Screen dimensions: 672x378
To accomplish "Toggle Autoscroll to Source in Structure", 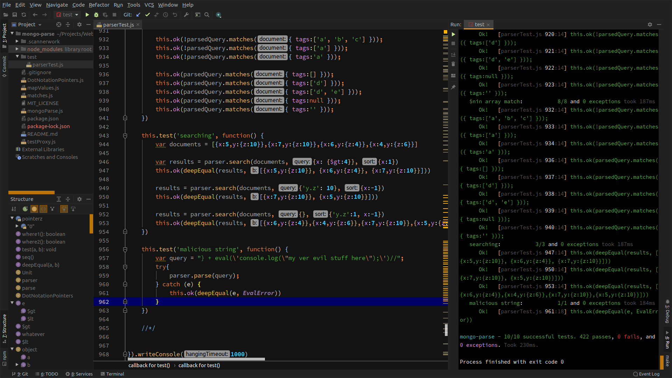I will point(64,209).
